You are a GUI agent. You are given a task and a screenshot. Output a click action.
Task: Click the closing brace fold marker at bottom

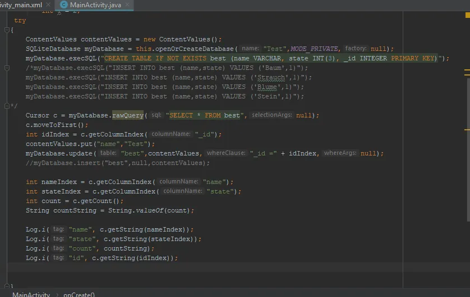7,286
